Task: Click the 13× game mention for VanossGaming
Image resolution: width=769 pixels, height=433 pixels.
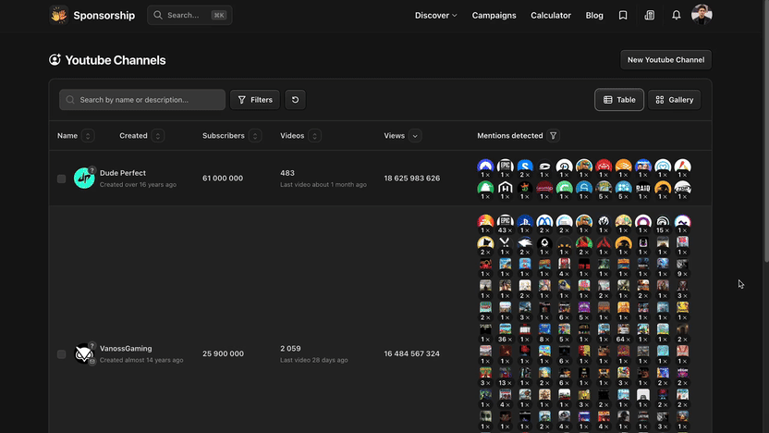Action: click(506, 375)
